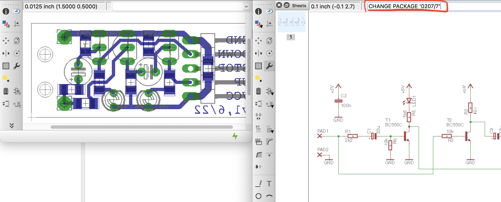This screenshot has height=202, width=501.
Task: Select sheet 1 thumbnail preview
Action: pyautogui.click(x=292, y=21)
